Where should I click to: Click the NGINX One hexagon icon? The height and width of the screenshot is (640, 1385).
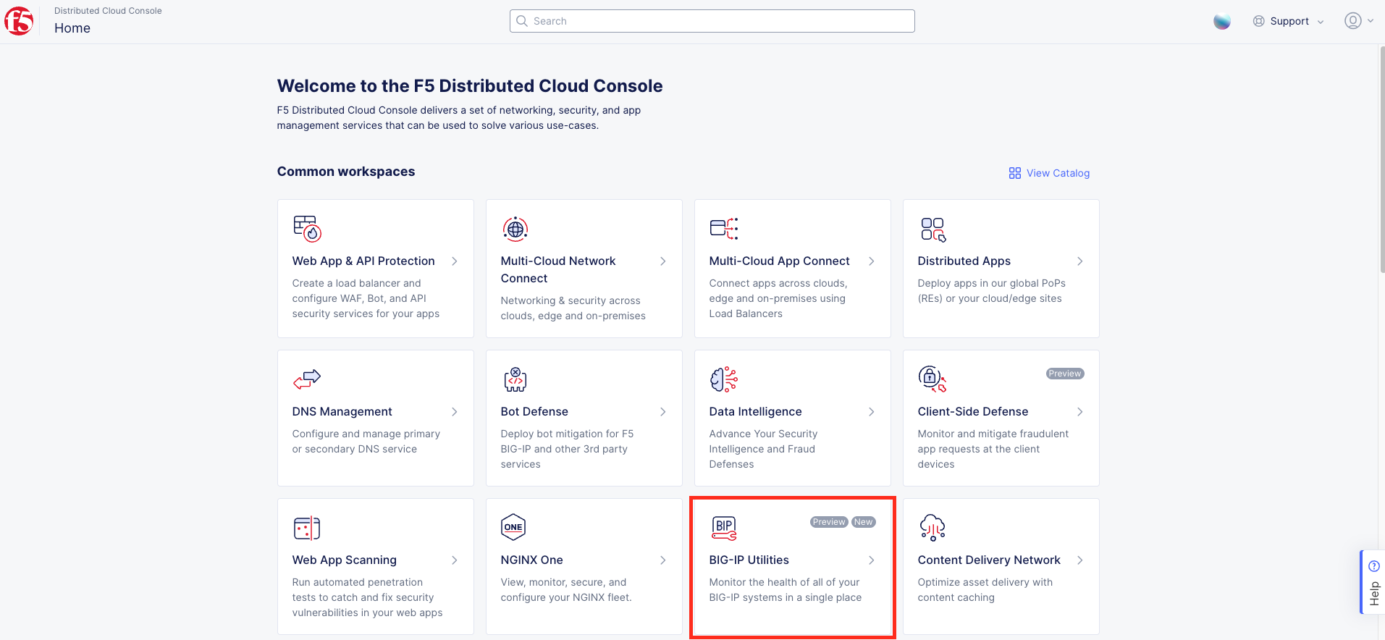point(513,527)
